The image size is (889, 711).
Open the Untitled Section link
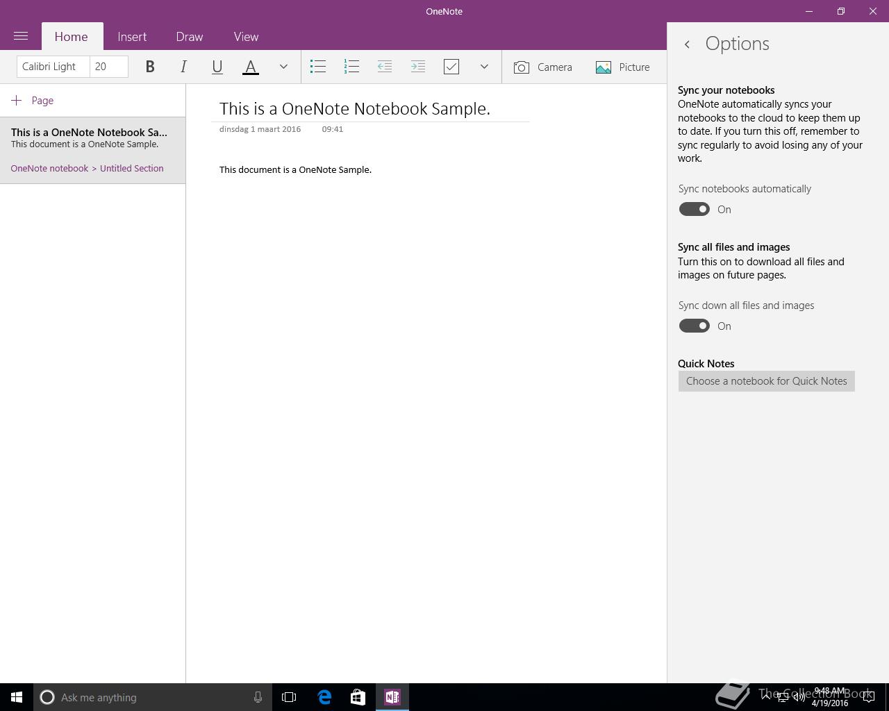pos(132,168)
